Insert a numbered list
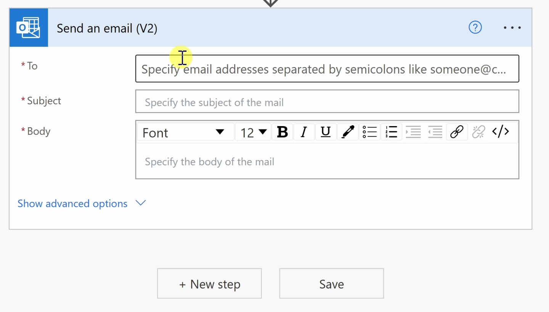The height and width of the screenshot is (312, 549). pos(391,132)
